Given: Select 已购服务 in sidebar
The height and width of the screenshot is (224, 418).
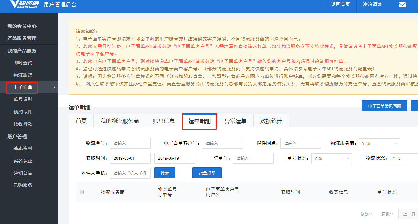Looking at the screenshot, I should pyautogui.click(x=23, y=185).
